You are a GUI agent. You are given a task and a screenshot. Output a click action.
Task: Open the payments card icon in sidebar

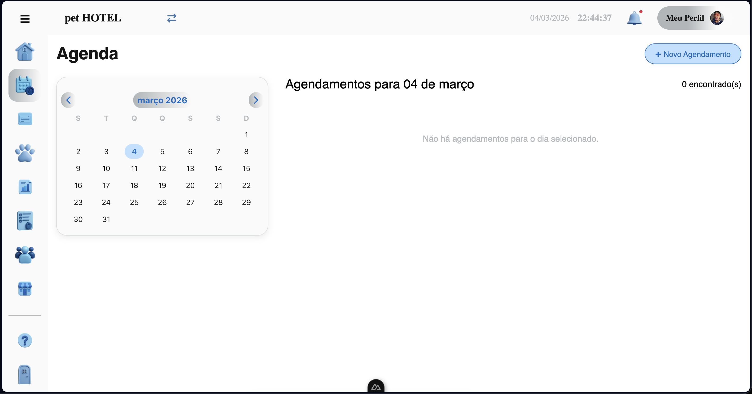click(25, 119)
